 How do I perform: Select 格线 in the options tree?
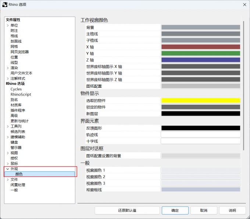pos(14,36)
